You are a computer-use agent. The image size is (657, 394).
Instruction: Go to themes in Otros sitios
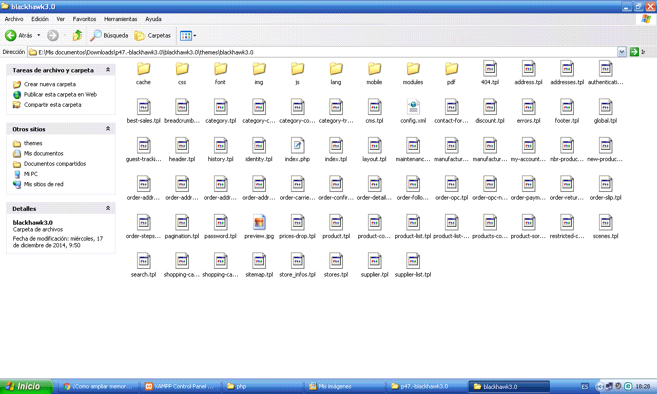33,143
